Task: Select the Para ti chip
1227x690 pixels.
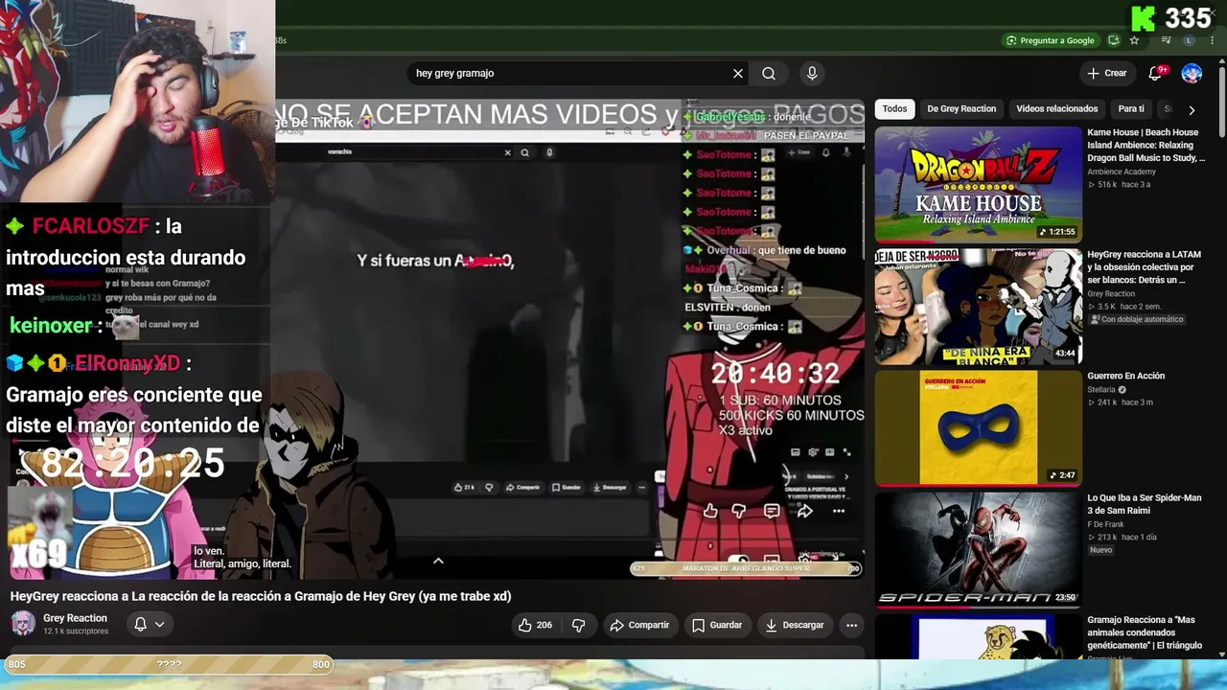Action: (1131, 109)
